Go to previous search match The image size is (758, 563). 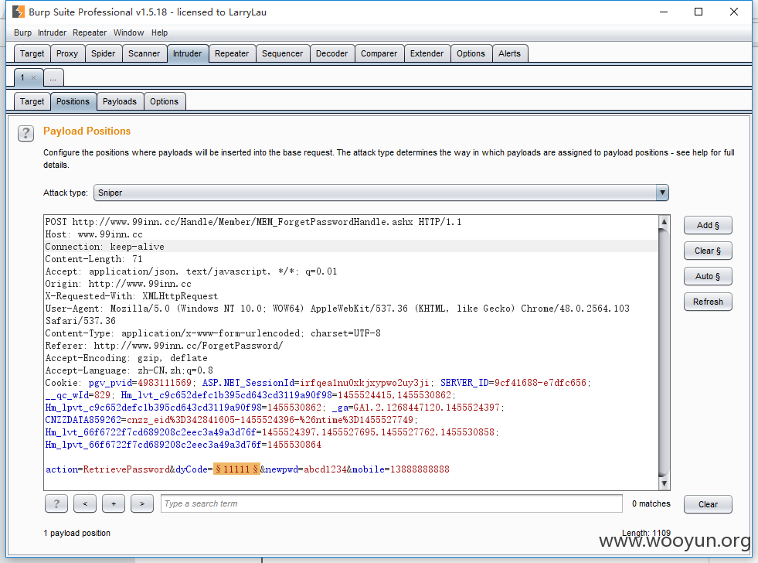point(84,503)
